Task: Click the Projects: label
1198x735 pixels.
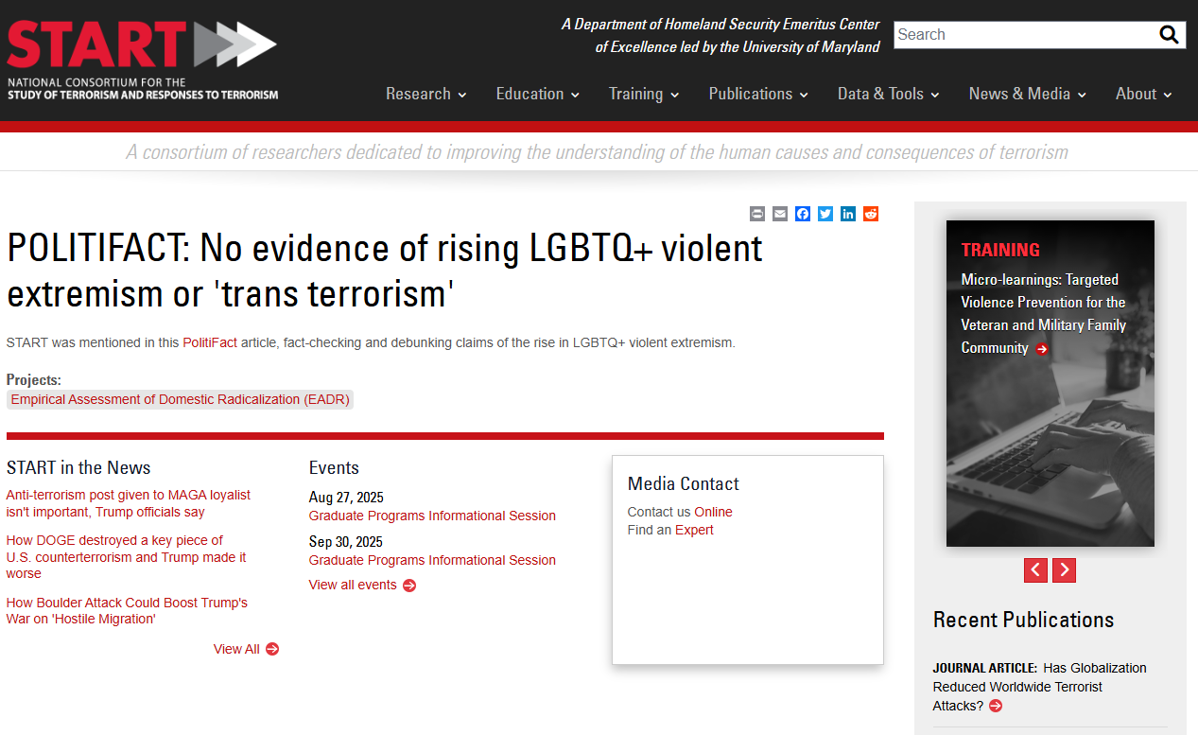Action: coord(34,380)
